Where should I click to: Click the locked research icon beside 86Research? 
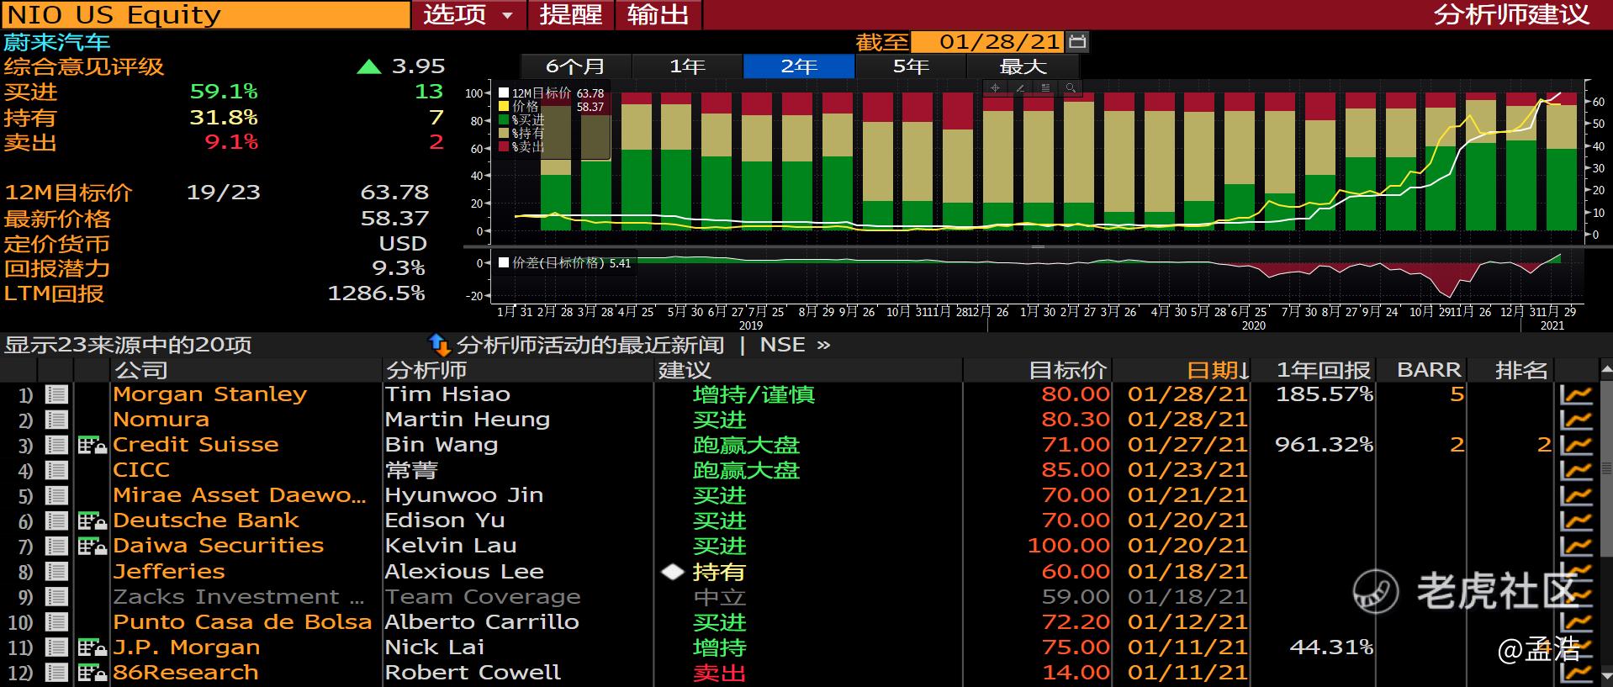(92, 673)
